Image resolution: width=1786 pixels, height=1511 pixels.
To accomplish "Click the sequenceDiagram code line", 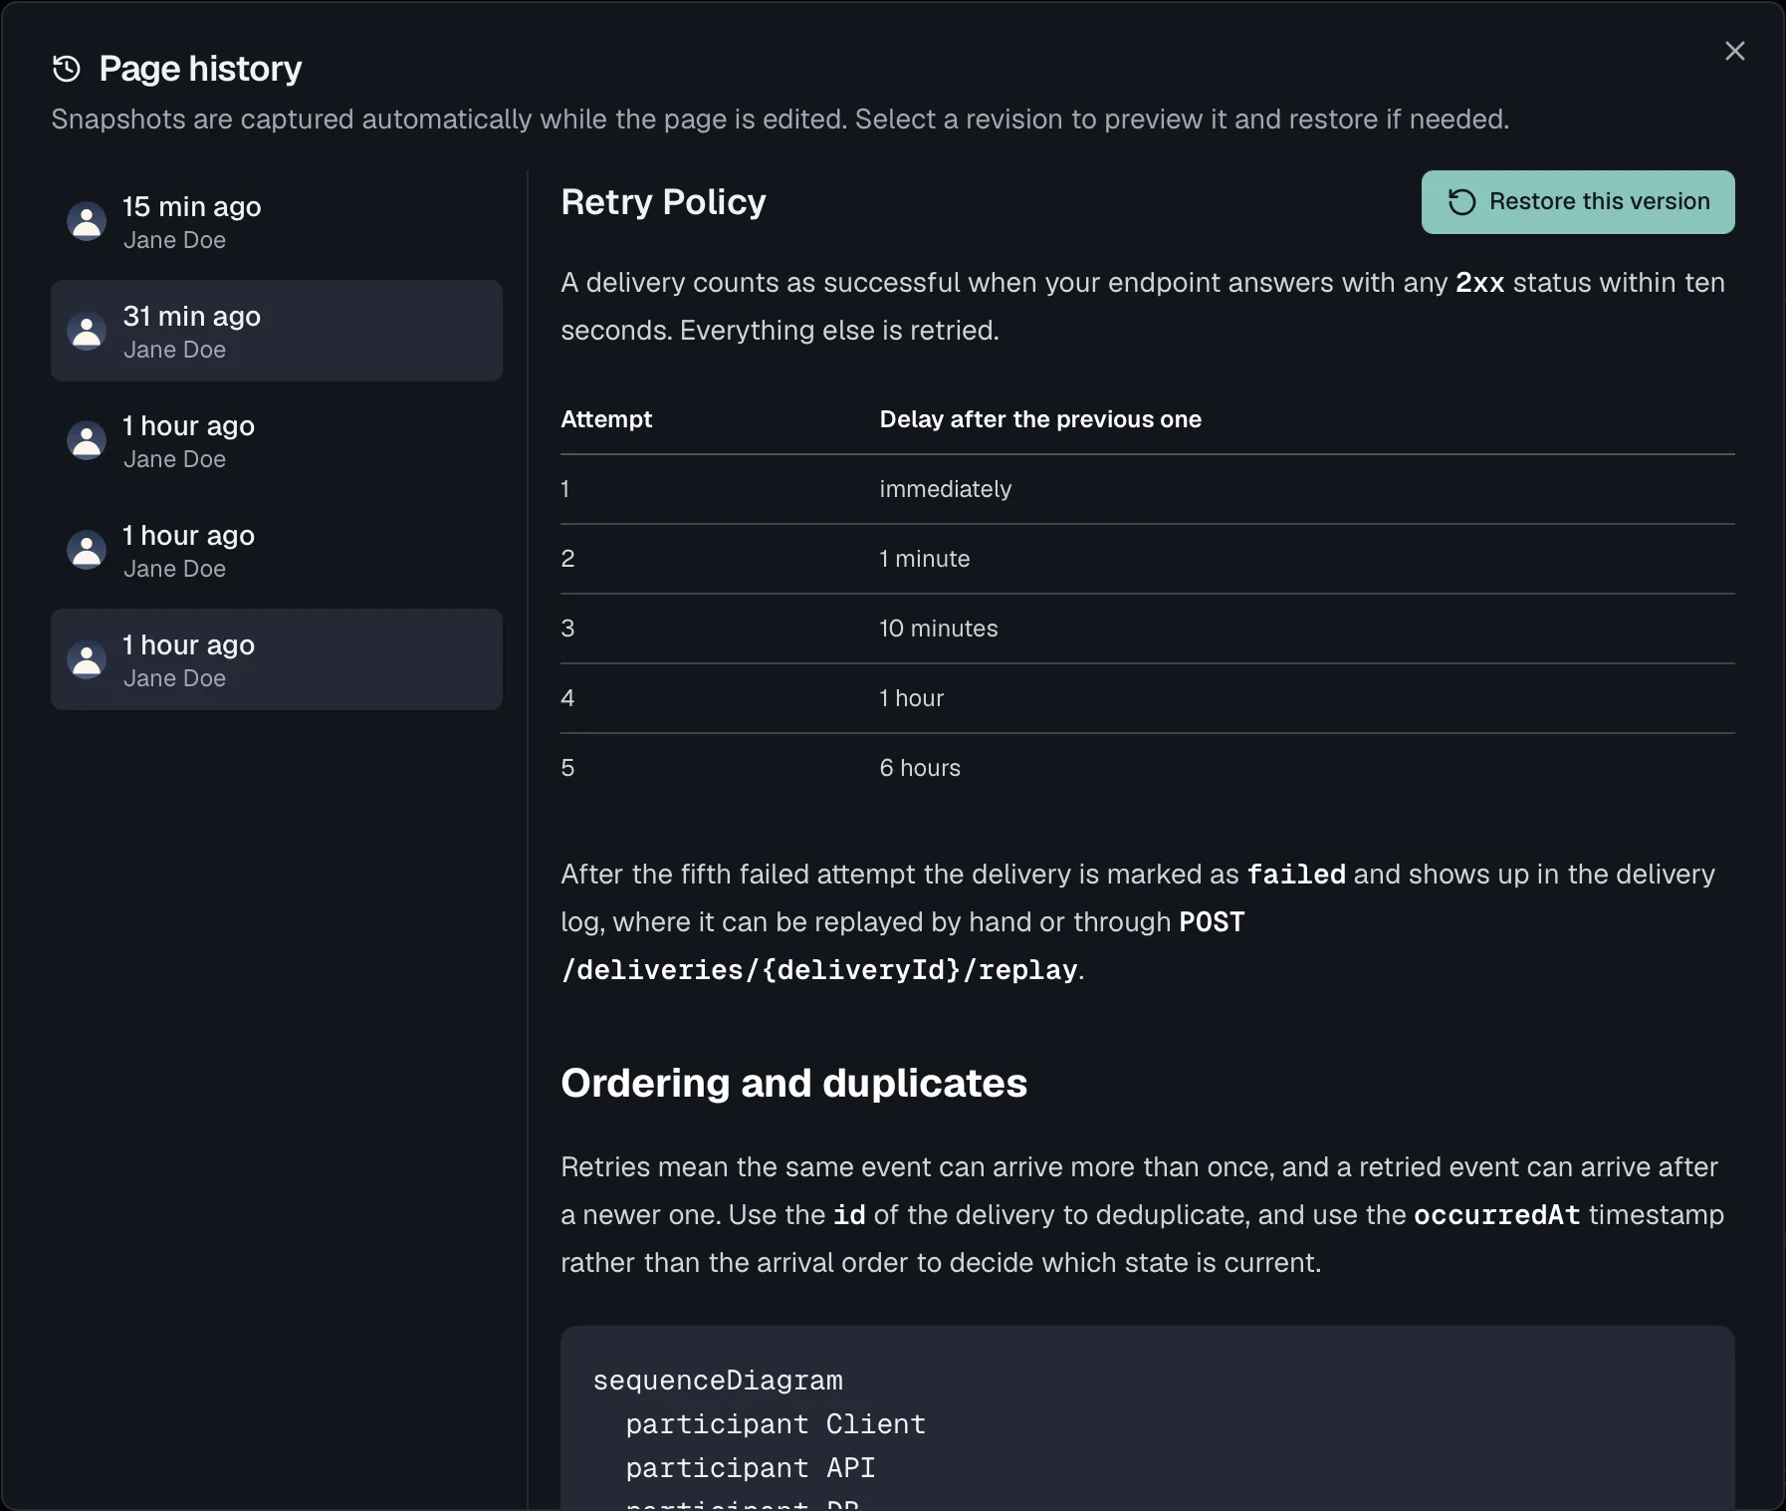I will pyautogui.click(x=718, y=1381).
